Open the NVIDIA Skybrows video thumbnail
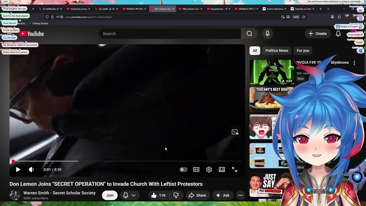366x206 pixels. (272, 72)
